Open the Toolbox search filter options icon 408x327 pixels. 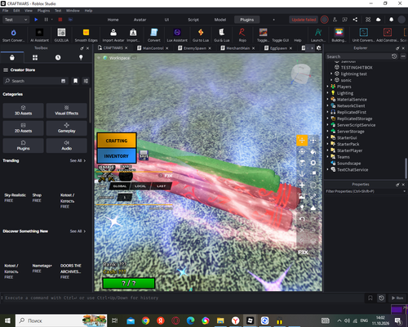86,81
